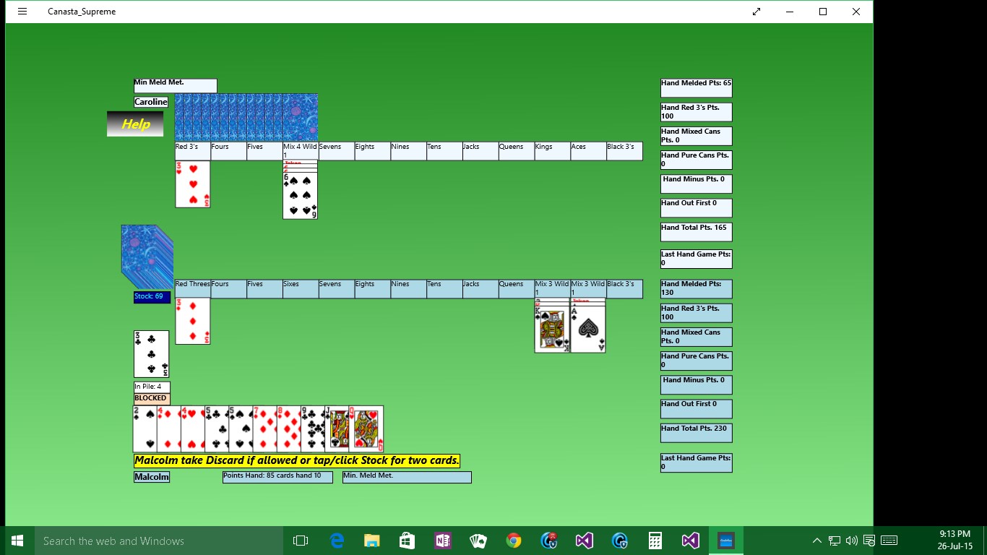Viewport: 987px width, 555px height.
Task: Click Malcolm's Queens meld column header
Action: (x=516, y=288)
